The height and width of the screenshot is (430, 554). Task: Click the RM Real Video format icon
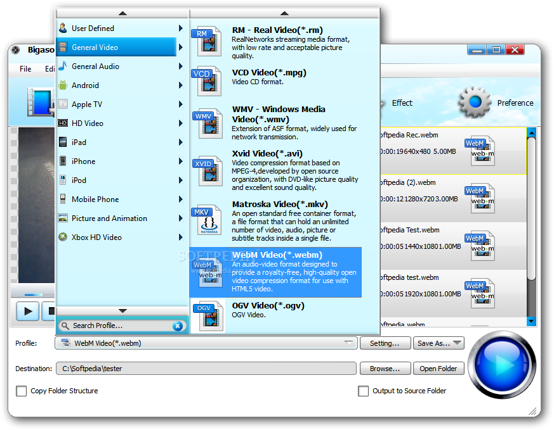pos(207,41)
